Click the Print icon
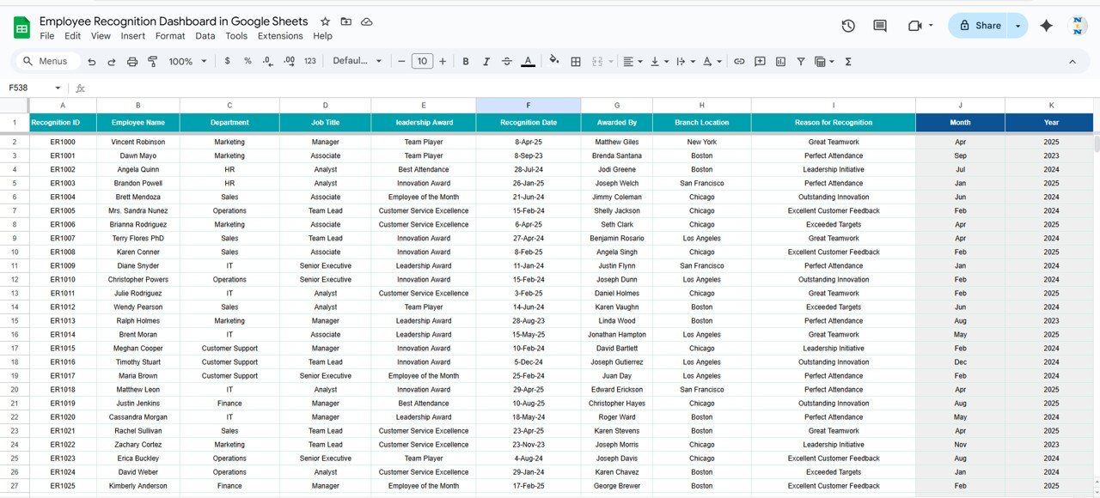 [132, 62]
